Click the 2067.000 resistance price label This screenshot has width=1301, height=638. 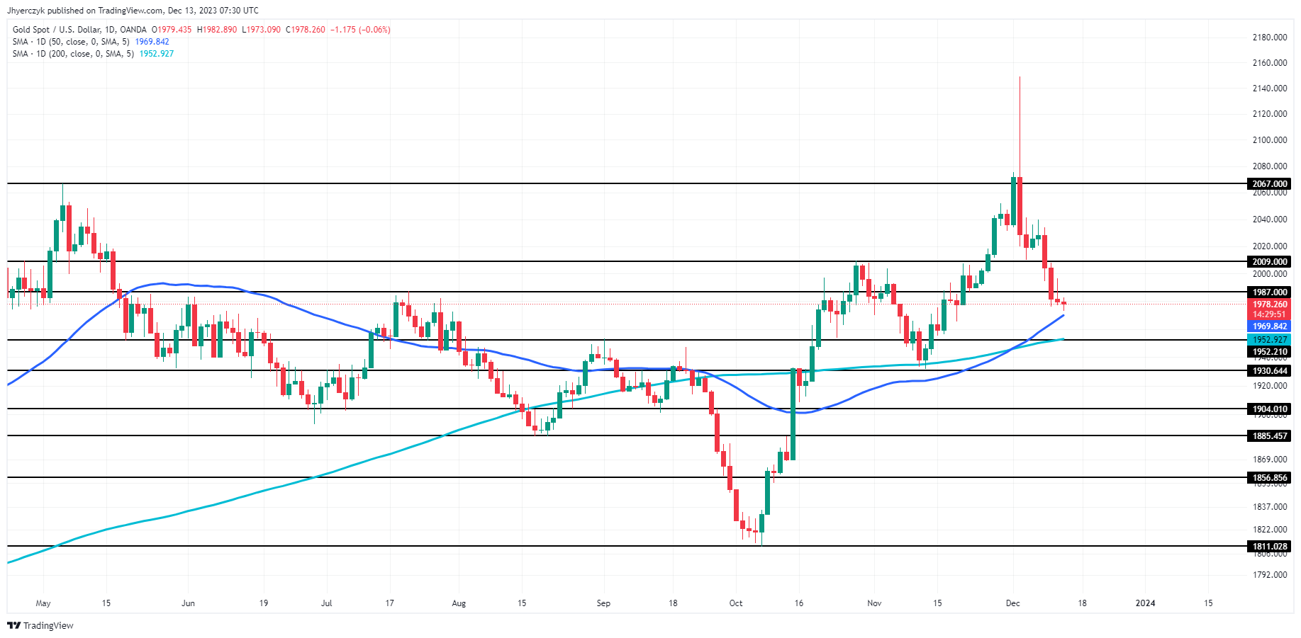click(1269, 184)
